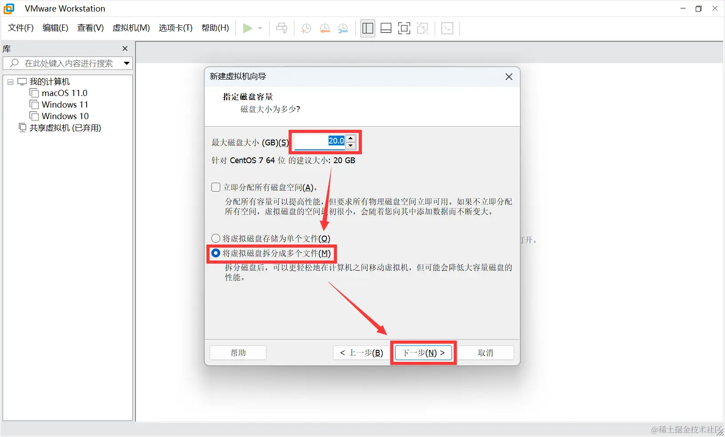
Task: Click the max disk size input field
Action: 320,141
